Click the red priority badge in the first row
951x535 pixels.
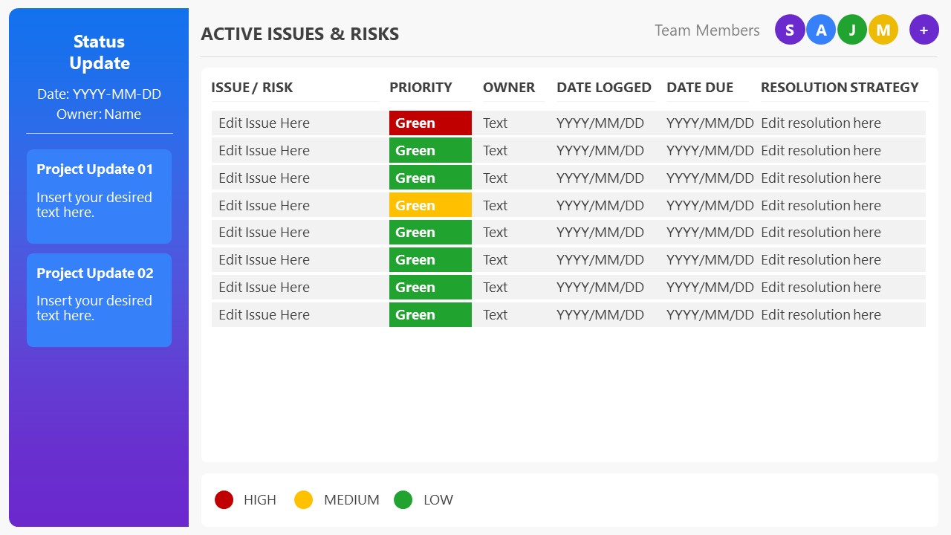[x=430, y=123]
